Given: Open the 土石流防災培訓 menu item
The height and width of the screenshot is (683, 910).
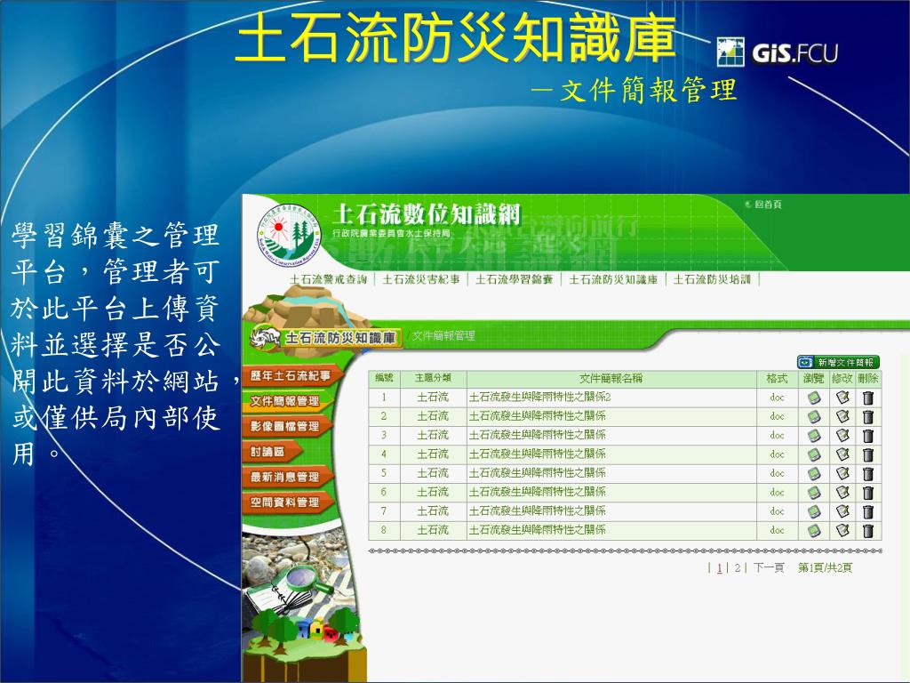Looking at the screenshot, I should (x=712, y=279).
